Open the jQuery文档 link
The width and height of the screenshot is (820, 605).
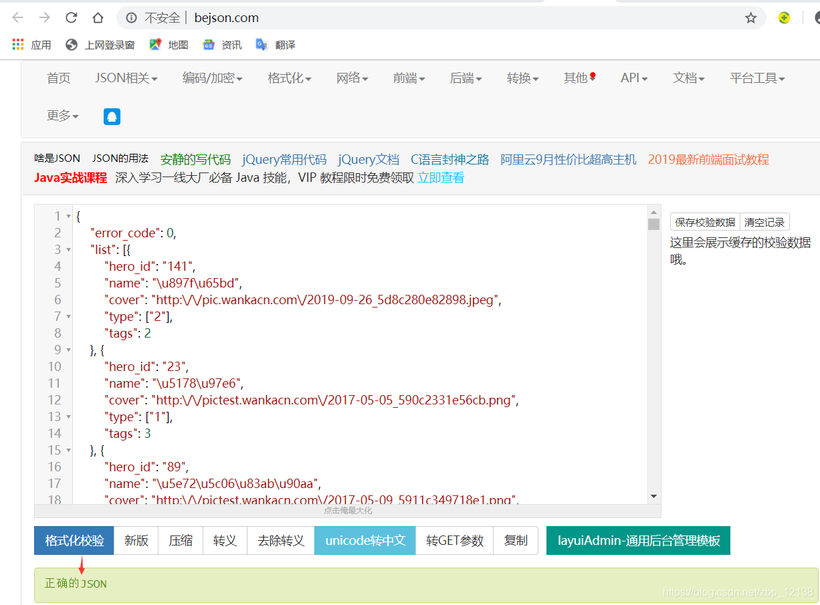tap(369, 160)
